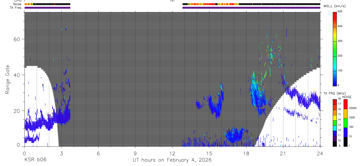
Task: Click the yellow 14–15 MHz TX FRQ segment
Action: click(x=334, y=118)
